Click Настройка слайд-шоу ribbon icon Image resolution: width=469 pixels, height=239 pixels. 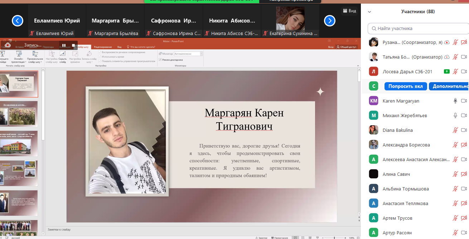52,54
